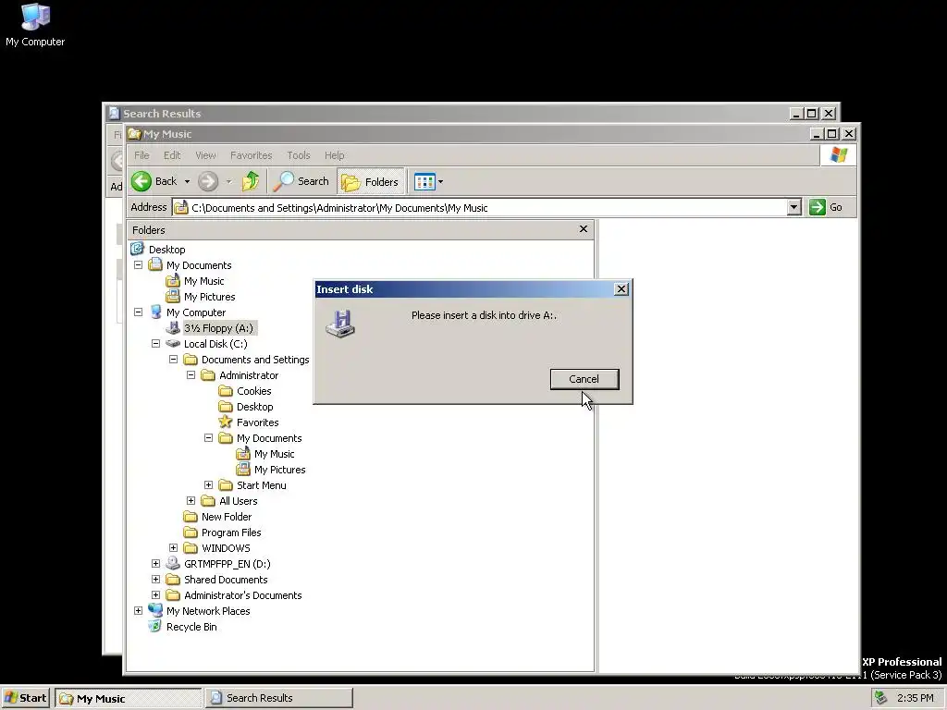Open the Start menu
The image size is (947, 710).
point(25,698)
